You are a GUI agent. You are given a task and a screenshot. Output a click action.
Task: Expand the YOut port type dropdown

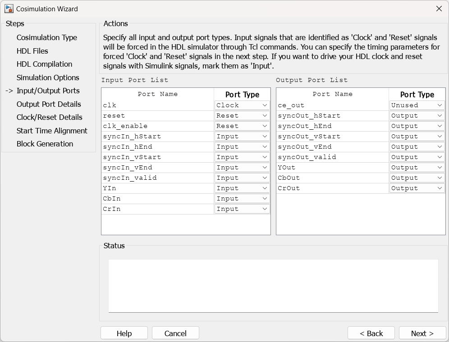[x=417, y=167]
